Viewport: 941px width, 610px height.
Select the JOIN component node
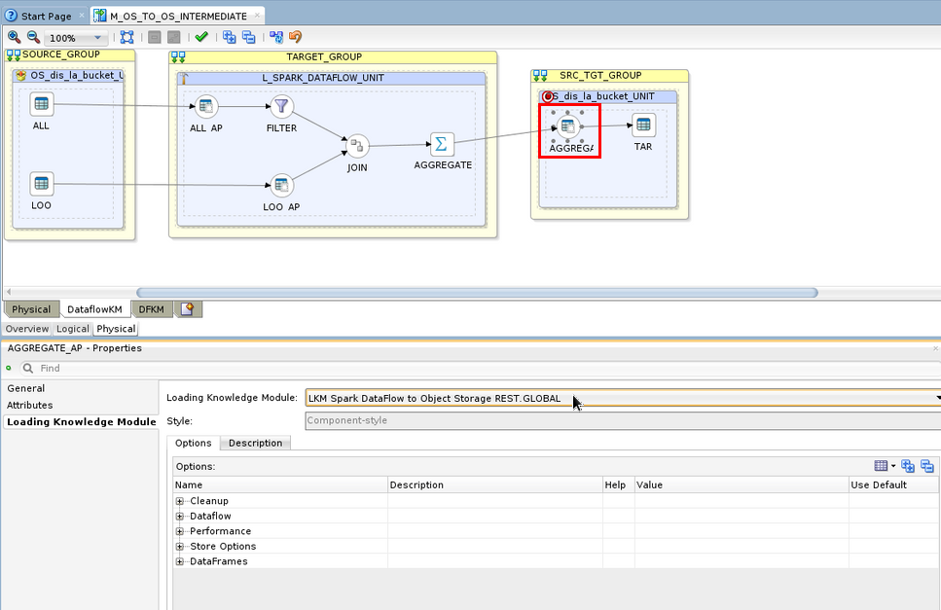pyautogui.click(x=357, y=146)
